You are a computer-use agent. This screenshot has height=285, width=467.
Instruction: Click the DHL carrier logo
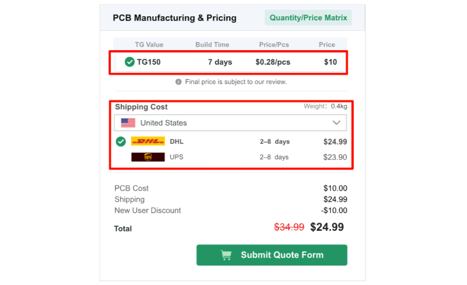point(148,141)
